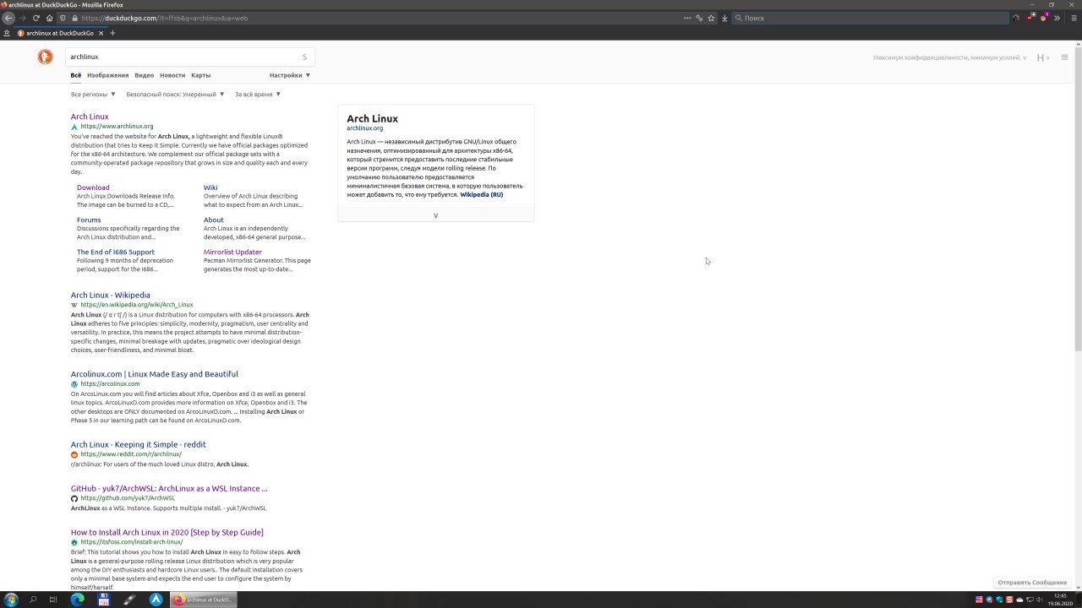
Task: Open the red extension icon with badge
Action: (1030, 18)
